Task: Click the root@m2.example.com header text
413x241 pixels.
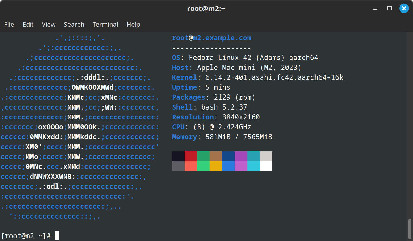Action: 212,38
